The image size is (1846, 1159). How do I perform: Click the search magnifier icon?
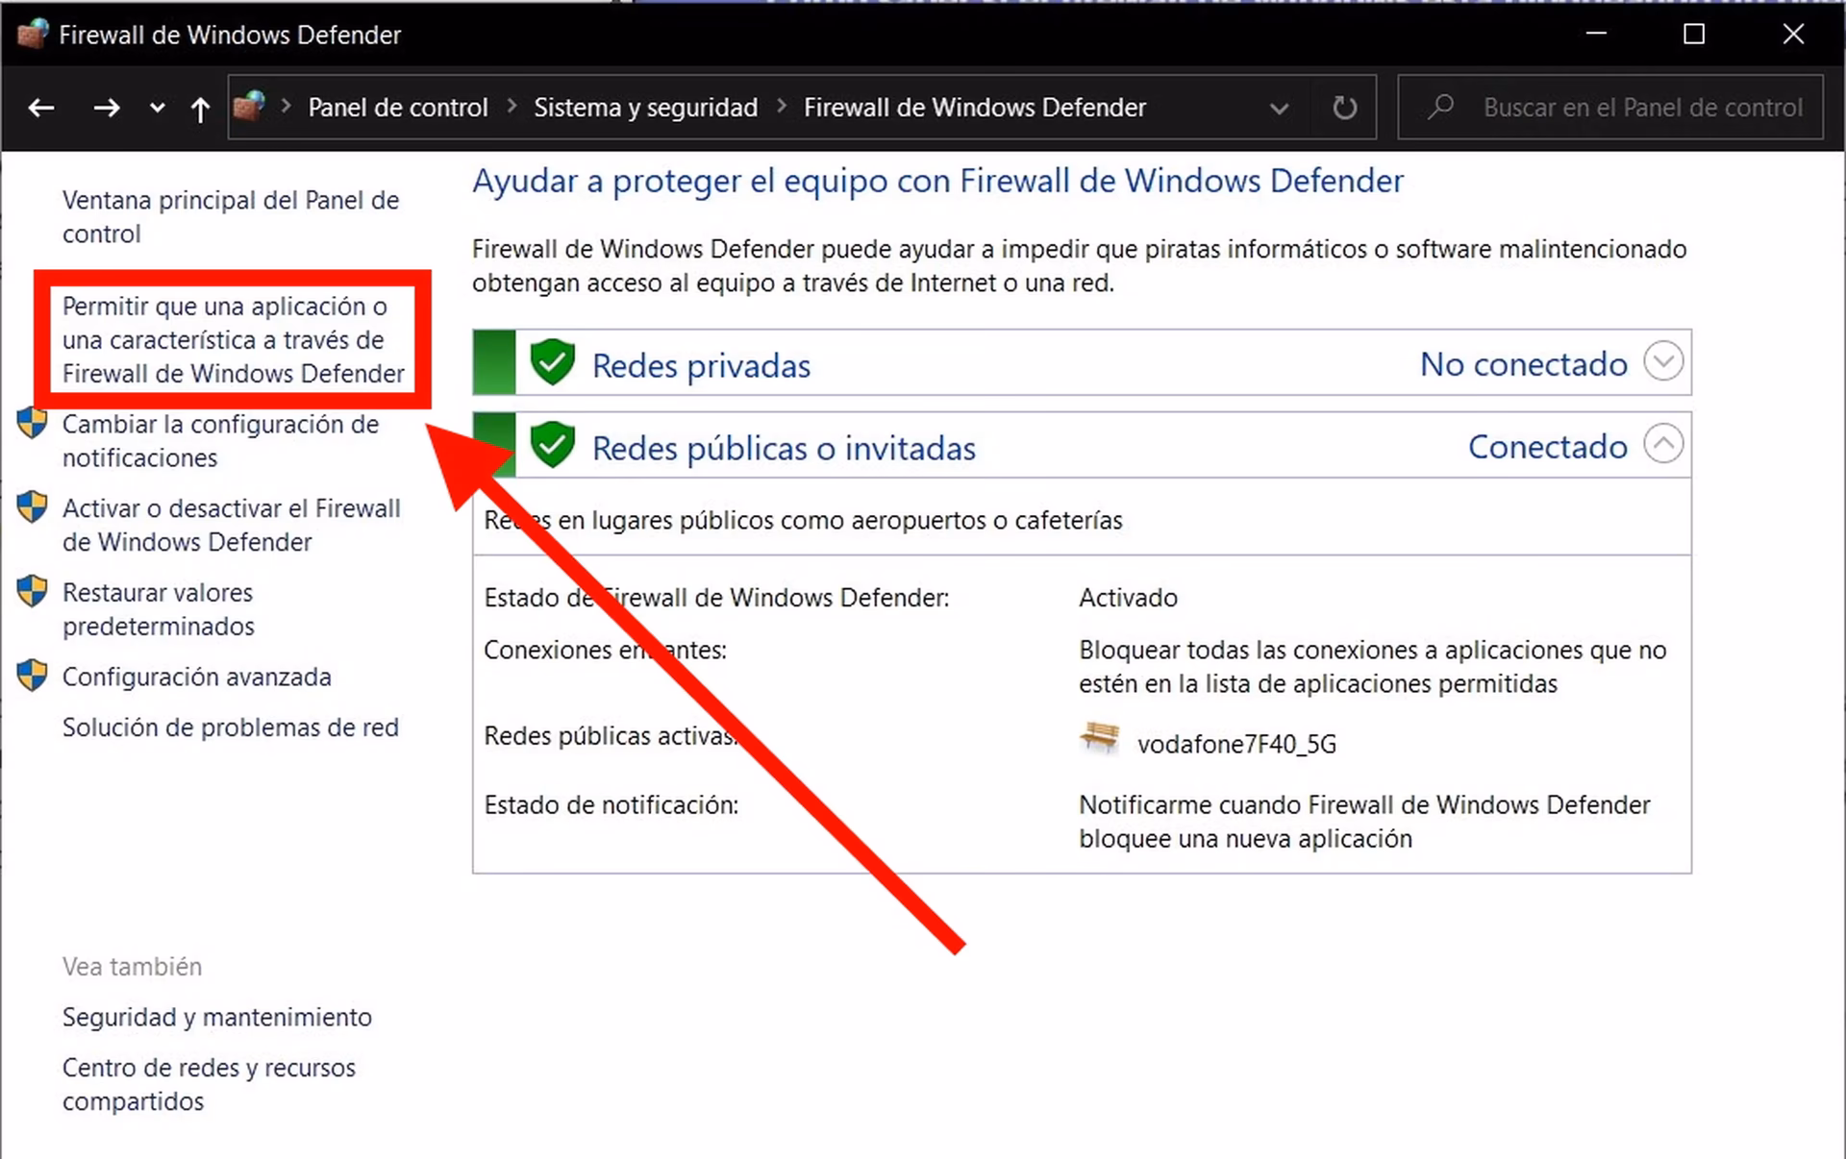[1440, 107]
